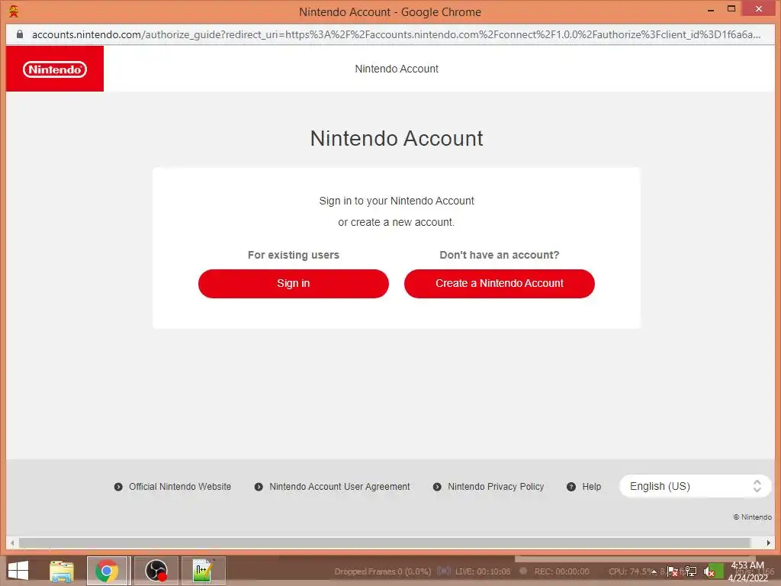781x586 pixels.
Task: Open the Windows Start button
Action: coord(18,571)
